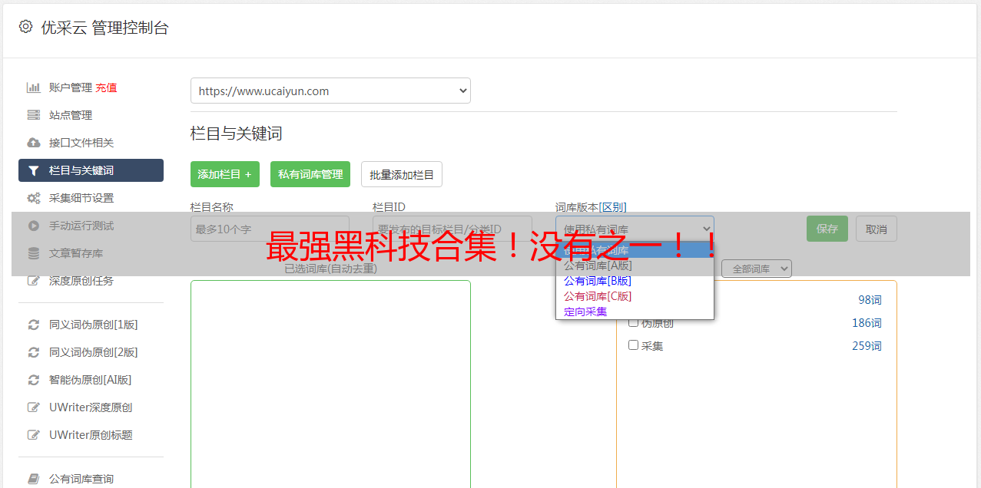This screenshot has height=488, width=981.
Task: Click the server icon for 站点管理
Action: (33, 115)
